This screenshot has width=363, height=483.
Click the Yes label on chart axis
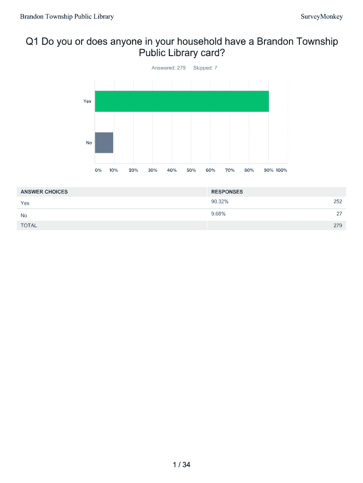click(x=88, y=101)
